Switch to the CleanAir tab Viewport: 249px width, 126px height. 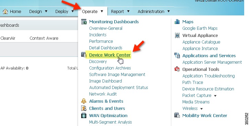pyautogui.click(x=8, y=38)
